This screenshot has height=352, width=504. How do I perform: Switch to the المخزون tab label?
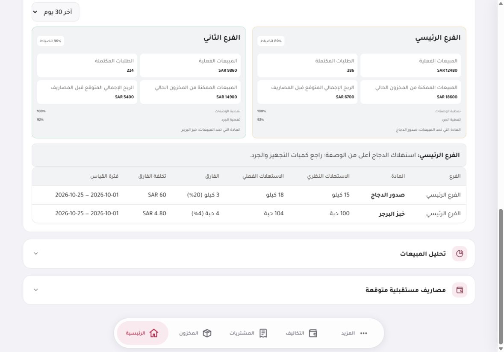(189, 333)
